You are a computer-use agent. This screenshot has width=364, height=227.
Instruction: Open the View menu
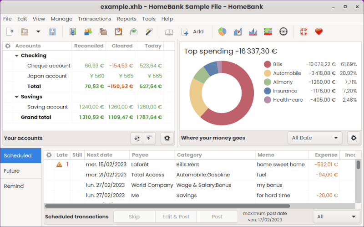39,19
